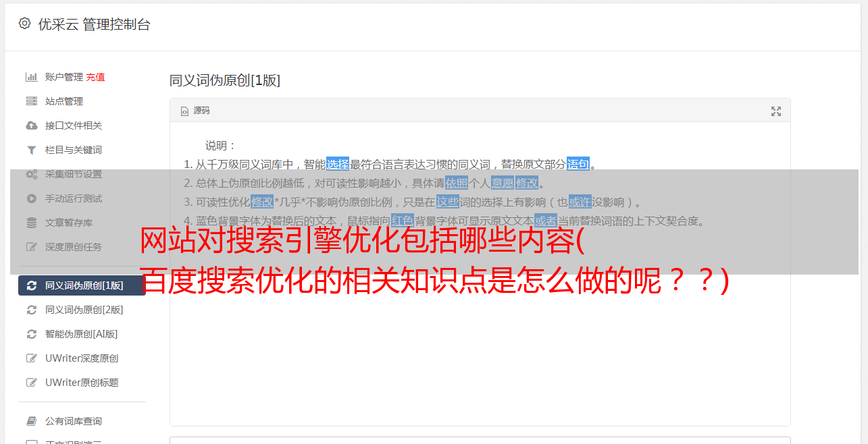
Task: Click the red 充值 recharge link
Action: (95, 77)
